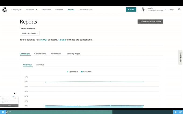Viewport: 183px width, 114px height.
Task: Click the video preview thumbnail
Action: click(9, 102)
